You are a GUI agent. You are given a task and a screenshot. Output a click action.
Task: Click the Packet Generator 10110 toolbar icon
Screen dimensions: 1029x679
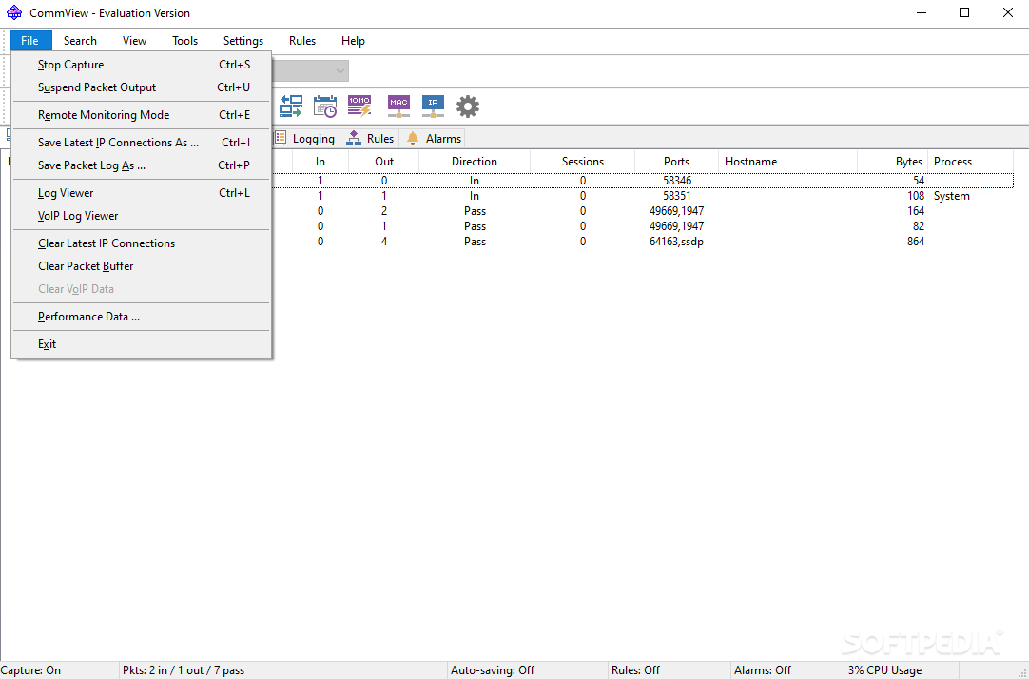pyautogui.click(x=359, y=106)
